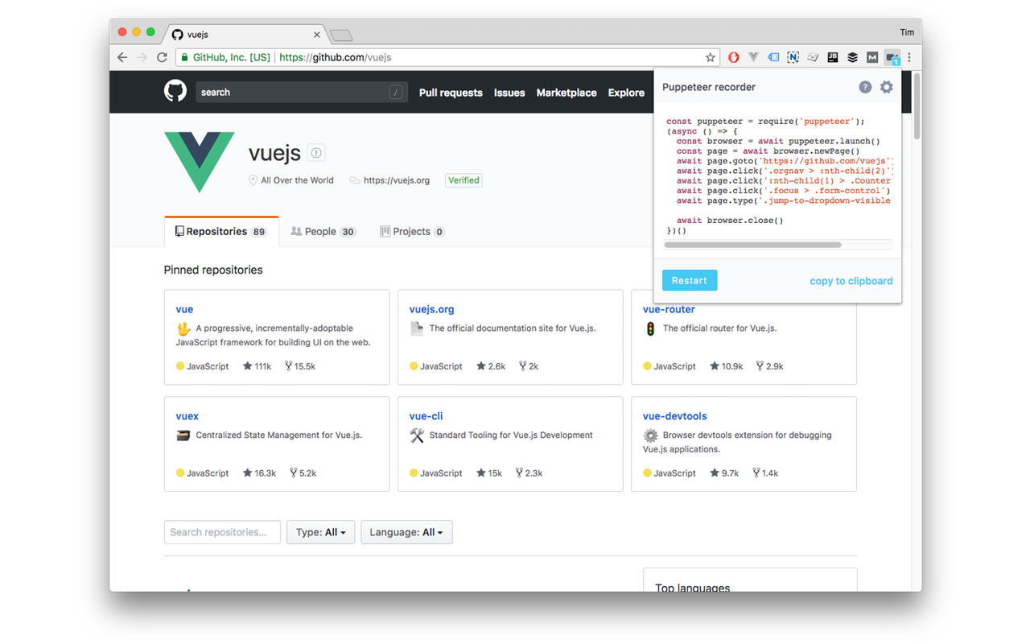
Task: Click the stacked layers Buffer extension
Action: (x=852, y=57)
